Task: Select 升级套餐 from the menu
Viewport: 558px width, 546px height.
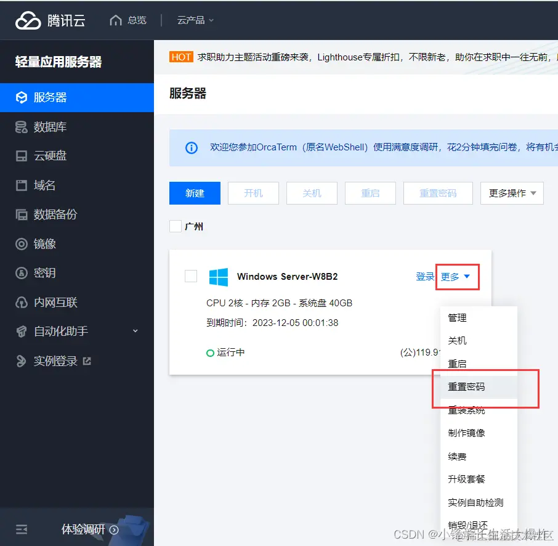Action: coord(479,479)
